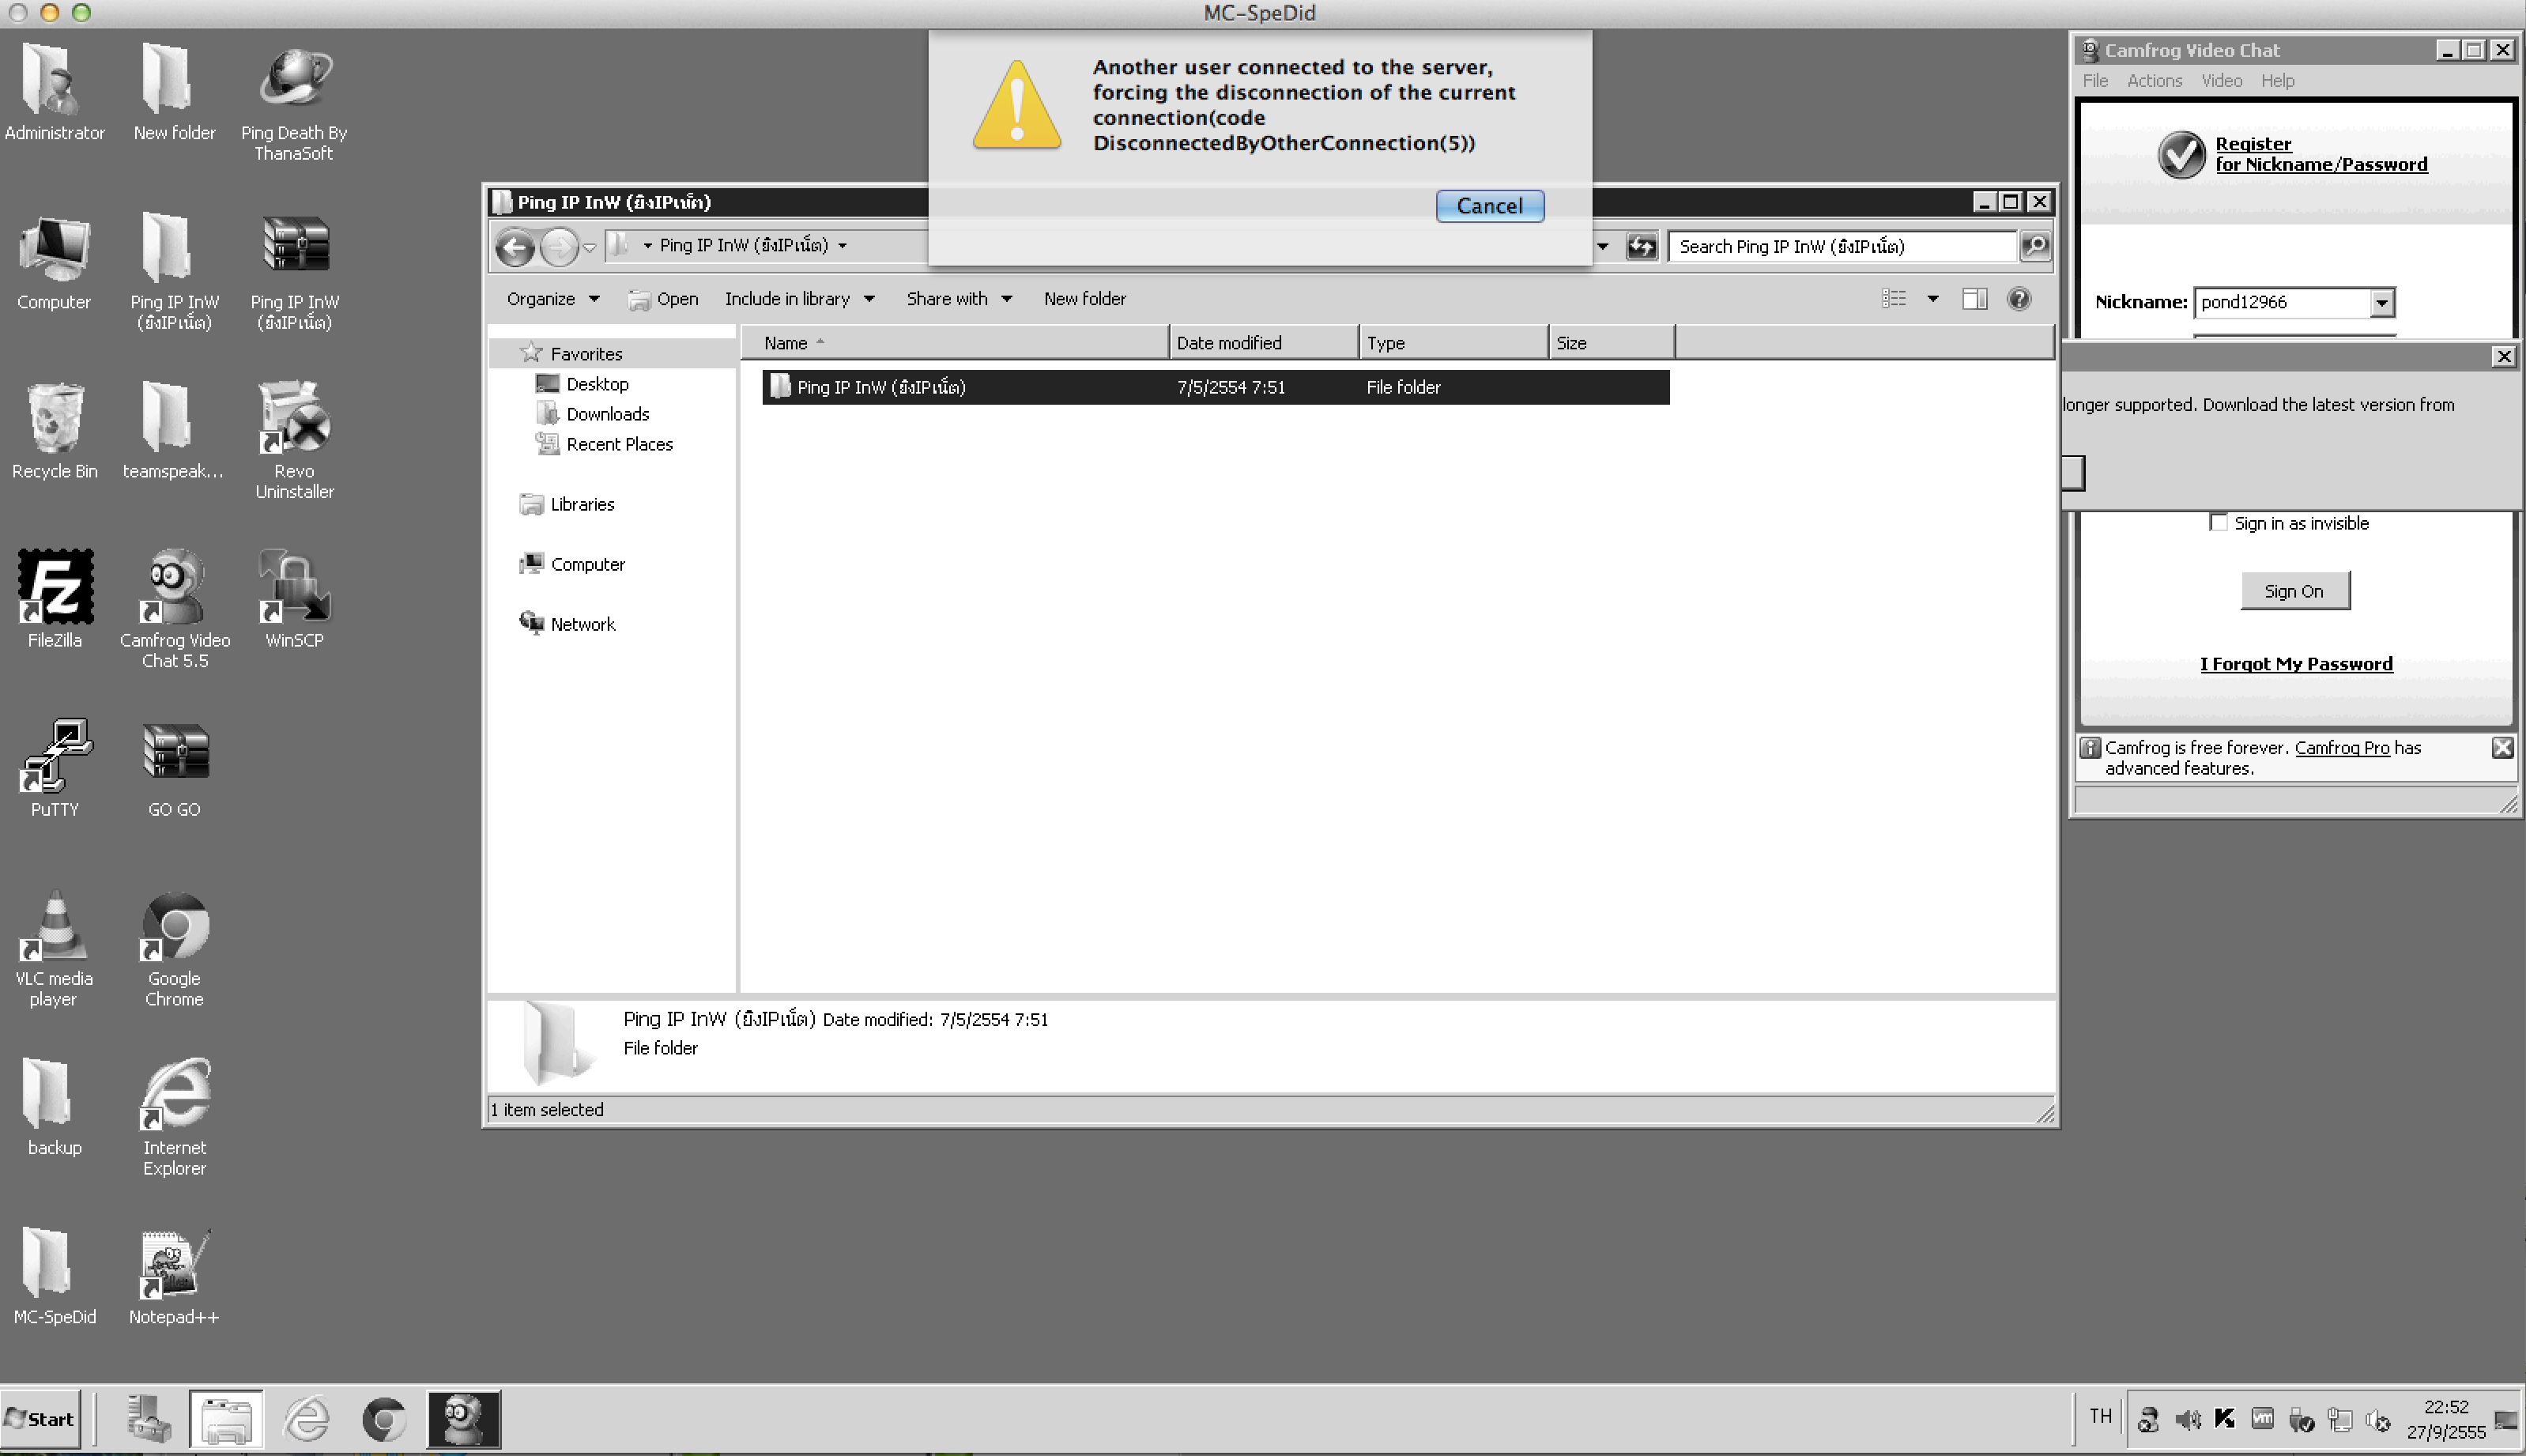Click Explorer back navigation arrow
The height and width of the screenshot is (1456, 2526).
(515, 247)
